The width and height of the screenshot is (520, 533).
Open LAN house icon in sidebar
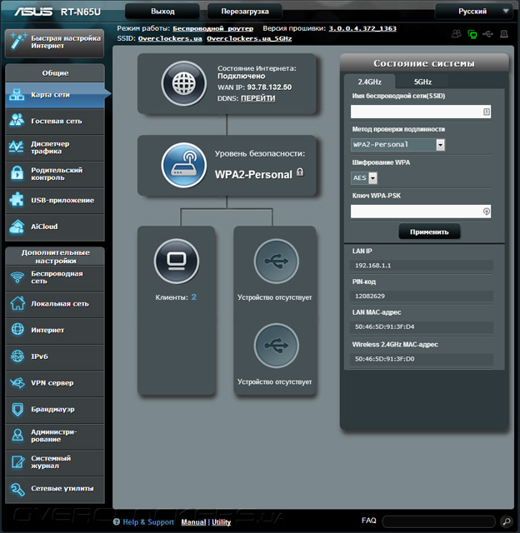(x=17, y=303)
